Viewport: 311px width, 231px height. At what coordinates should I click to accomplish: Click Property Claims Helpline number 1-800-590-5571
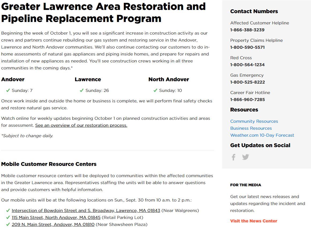(247, 47)
